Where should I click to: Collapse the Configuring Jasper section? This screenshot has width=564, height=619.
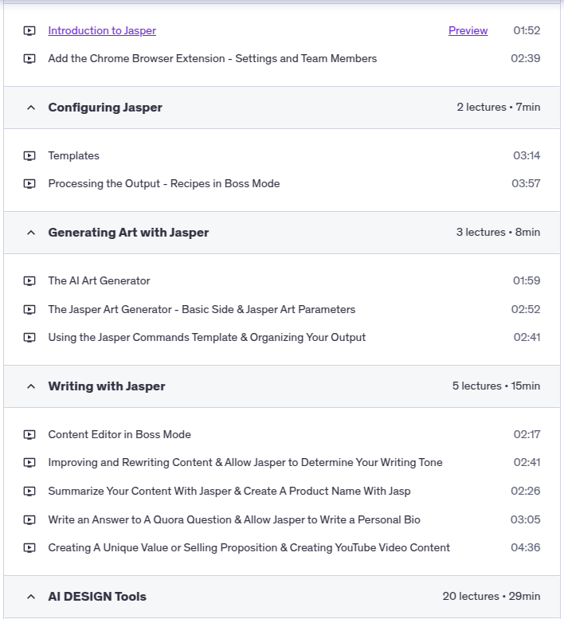click(x=31, y=108)
